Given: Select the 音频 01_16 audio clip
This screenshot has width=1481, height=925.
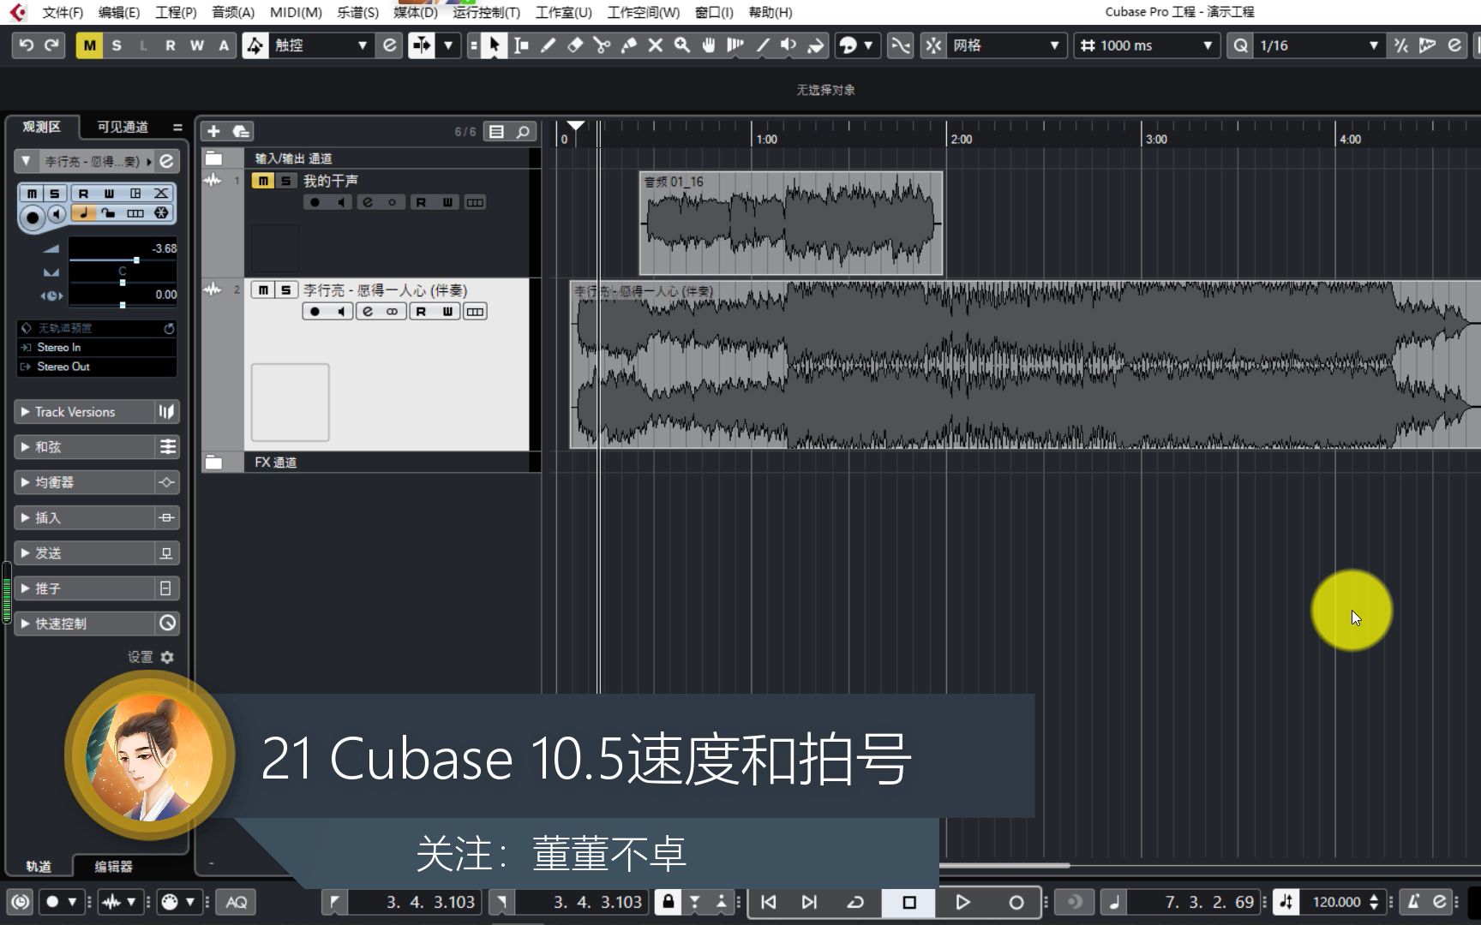Looking at the screenshot, I should click(791, 224).
